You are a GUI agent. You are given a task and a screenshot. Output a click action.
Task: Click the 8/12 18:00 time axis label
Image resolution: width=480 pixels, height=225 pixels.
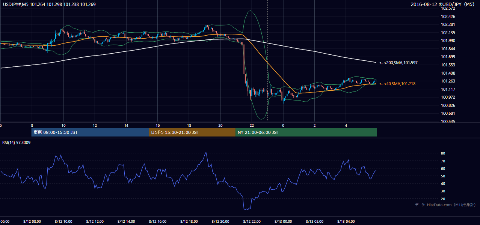[189, 221]
